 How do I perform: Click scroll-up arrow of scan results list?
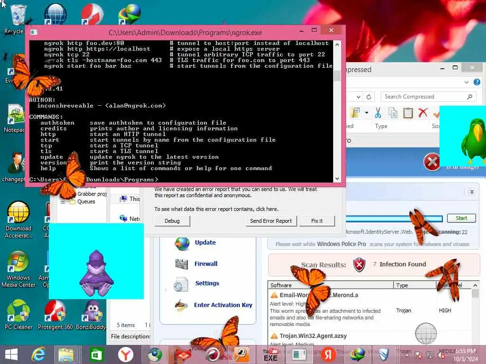pos(475,285)
